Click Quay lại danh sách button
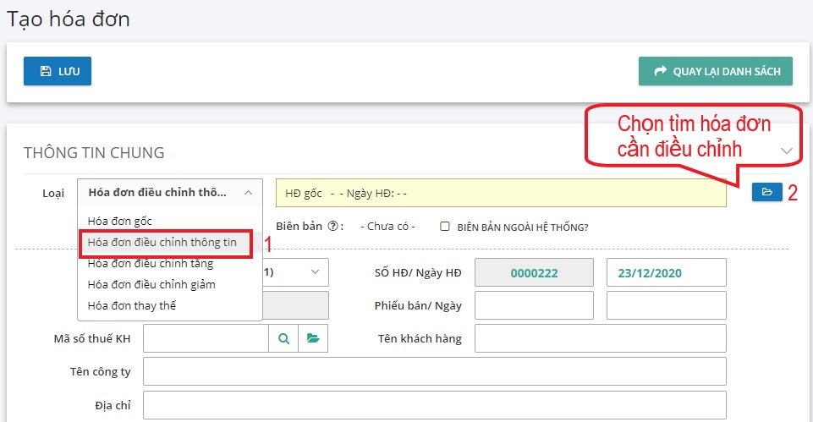Screen dimensions: 813x422 coord(715,72)
